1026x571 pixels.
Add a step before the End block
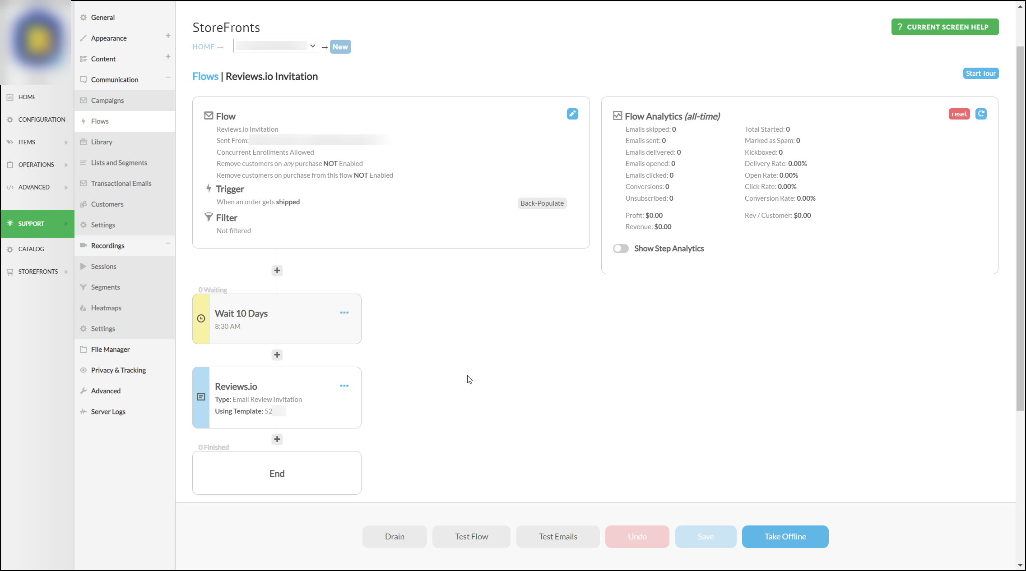point(277,439)
